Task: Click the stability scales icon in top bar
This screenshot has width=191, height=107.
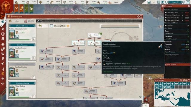Action: (x=65, y=2)
